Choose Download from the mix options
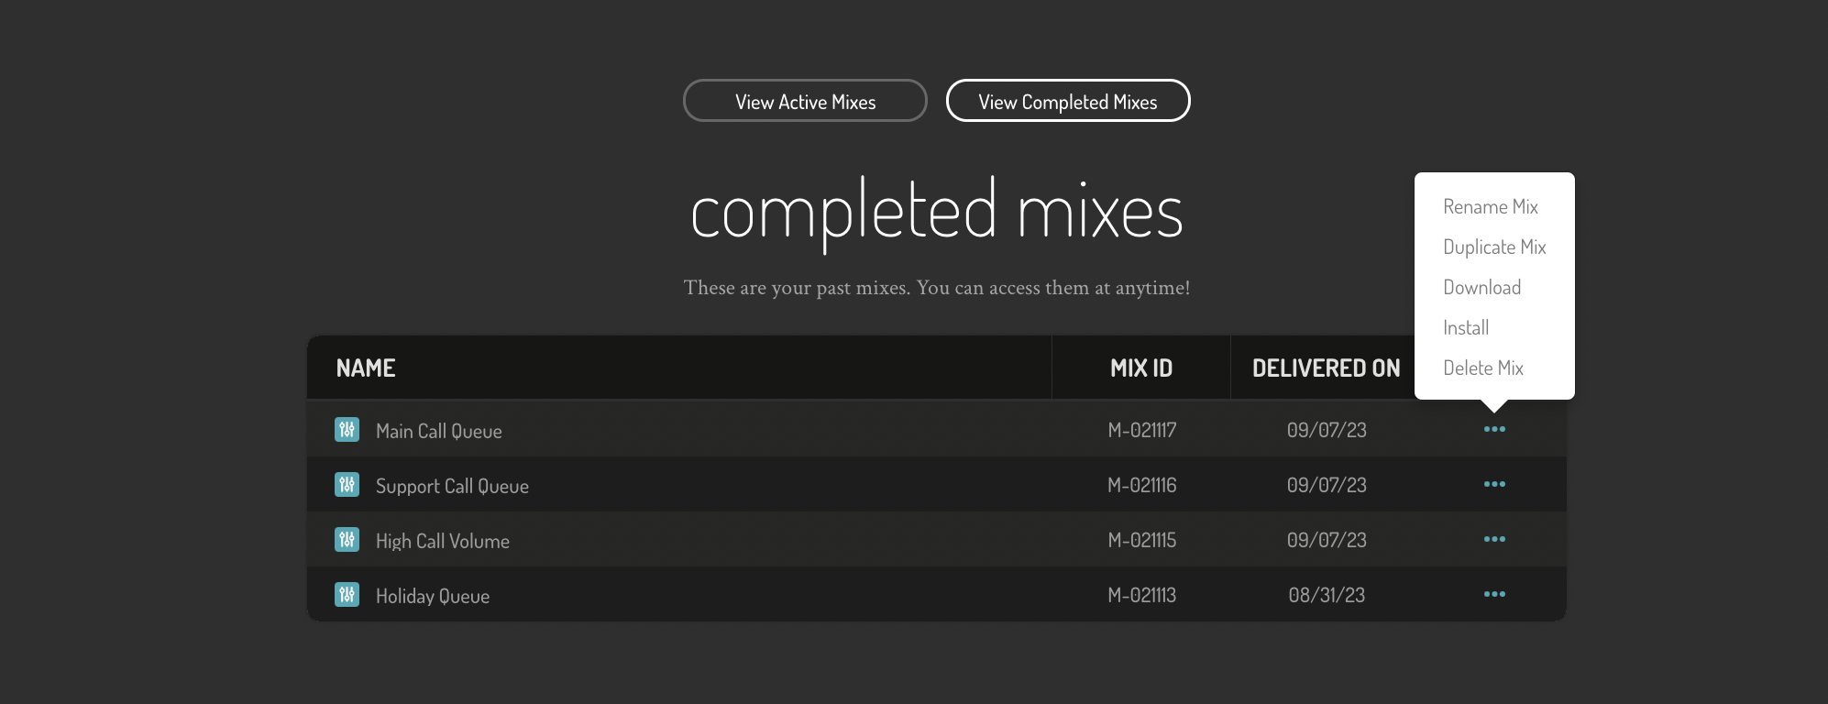This screenshot has width=1828, height=704. [x=1481, y=287]
